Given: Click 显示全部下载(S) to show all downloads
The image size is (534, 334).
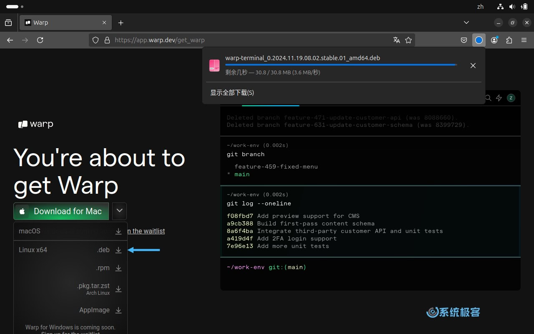Looking at the screenshot, I should [x=232, y=93].
